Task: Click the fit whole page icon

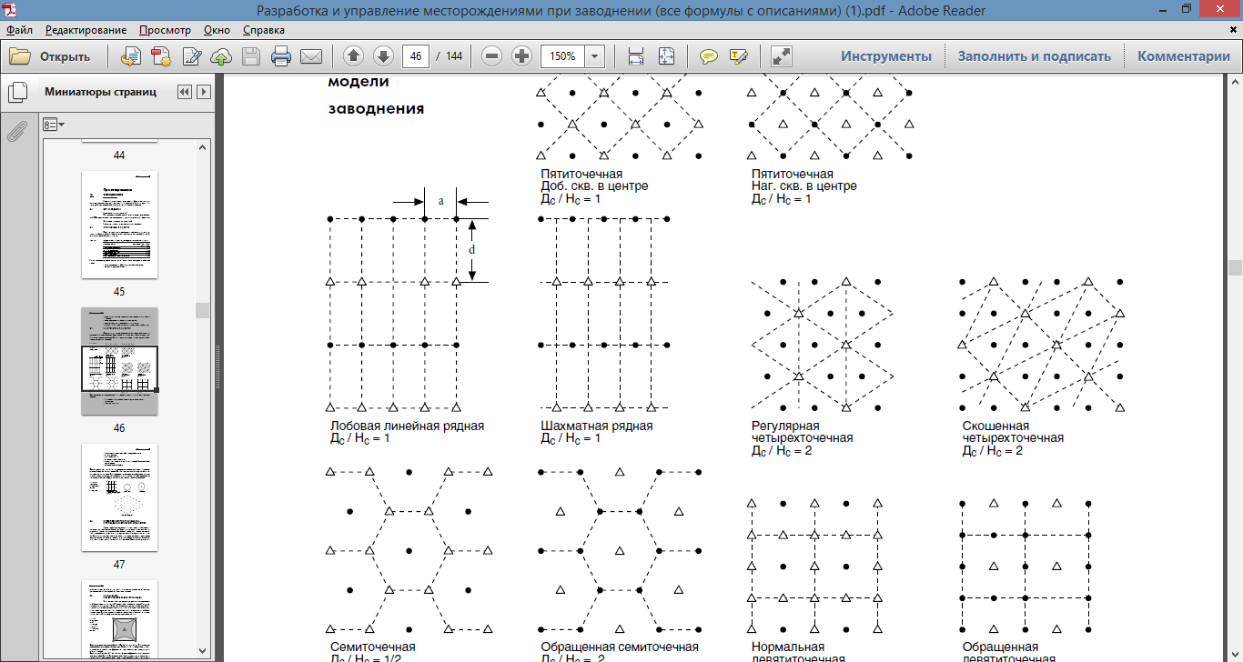Action: 666,56
